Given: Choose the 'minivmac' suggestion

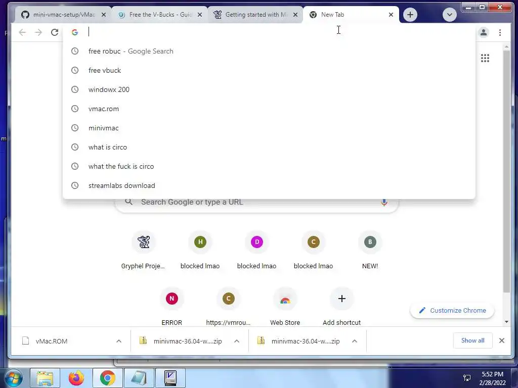Looking at the screenshot, I should [269, 128].
